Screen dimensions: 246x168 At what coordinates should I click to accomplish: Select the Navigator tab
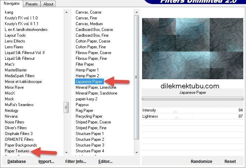(x=12, y=4)
